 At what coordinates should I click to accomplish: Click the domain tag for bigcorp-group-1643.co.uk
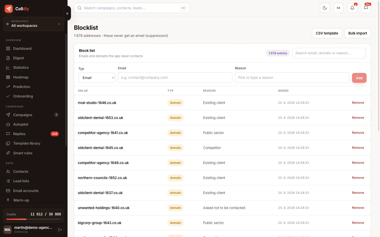tap(175, 223)
